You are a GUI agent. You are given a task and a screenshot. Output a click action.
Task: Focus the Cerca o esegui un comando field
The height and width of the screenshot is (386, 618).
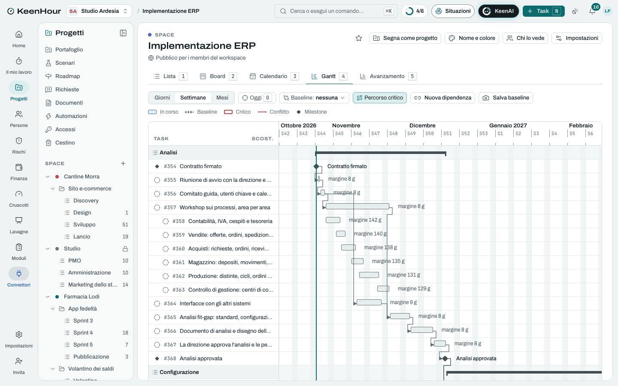(x=336, y=11)
